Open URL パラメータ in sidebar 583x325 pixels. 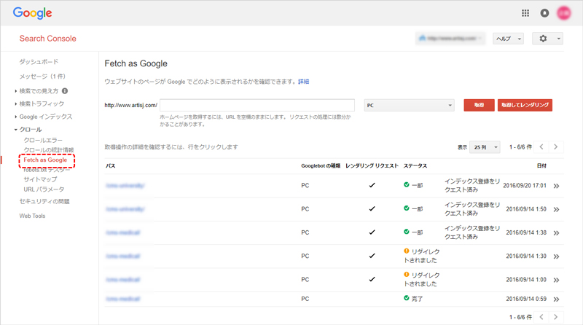click(x=44, y=189)
